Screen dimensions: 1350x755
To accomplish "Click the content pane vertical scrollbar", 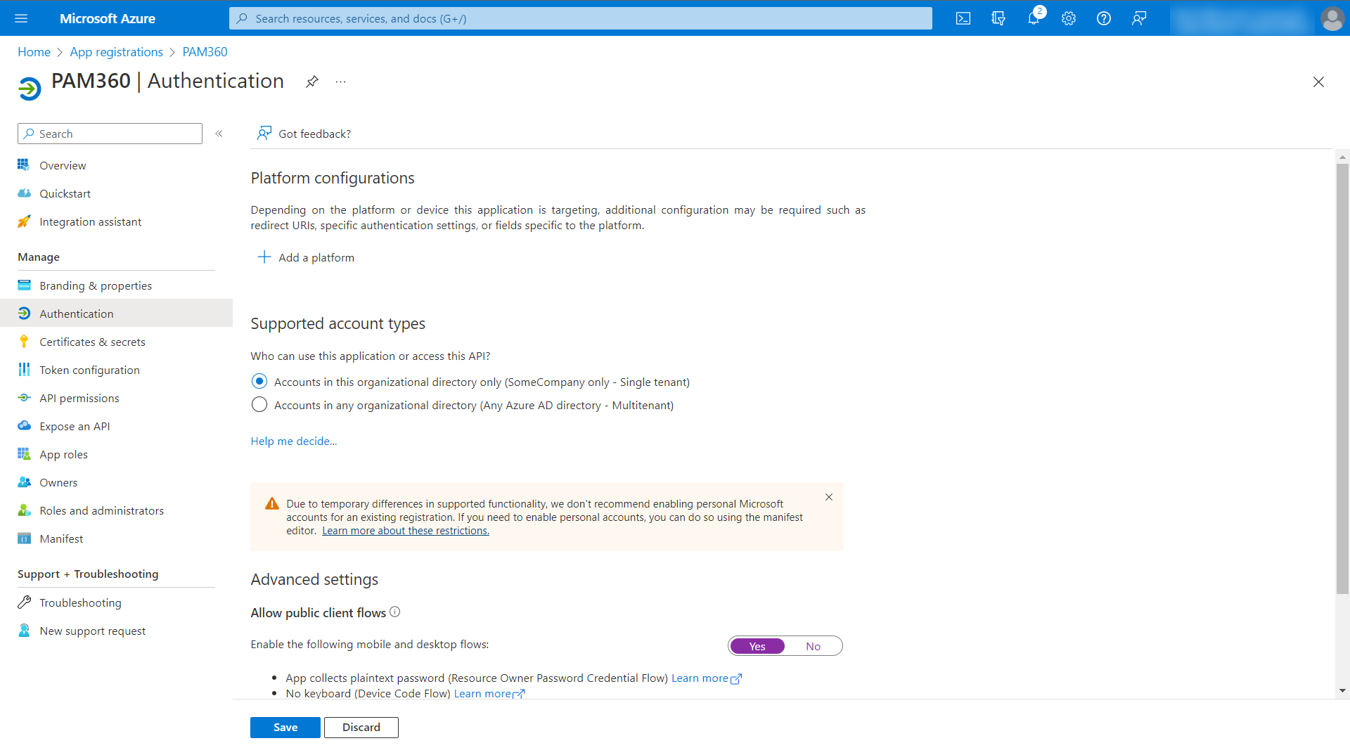I will coord(1342,380).
